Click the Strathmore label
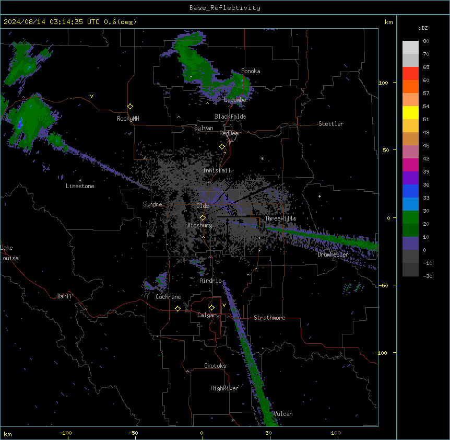This screenshot has width=450, height=440. tap(269, 318)
